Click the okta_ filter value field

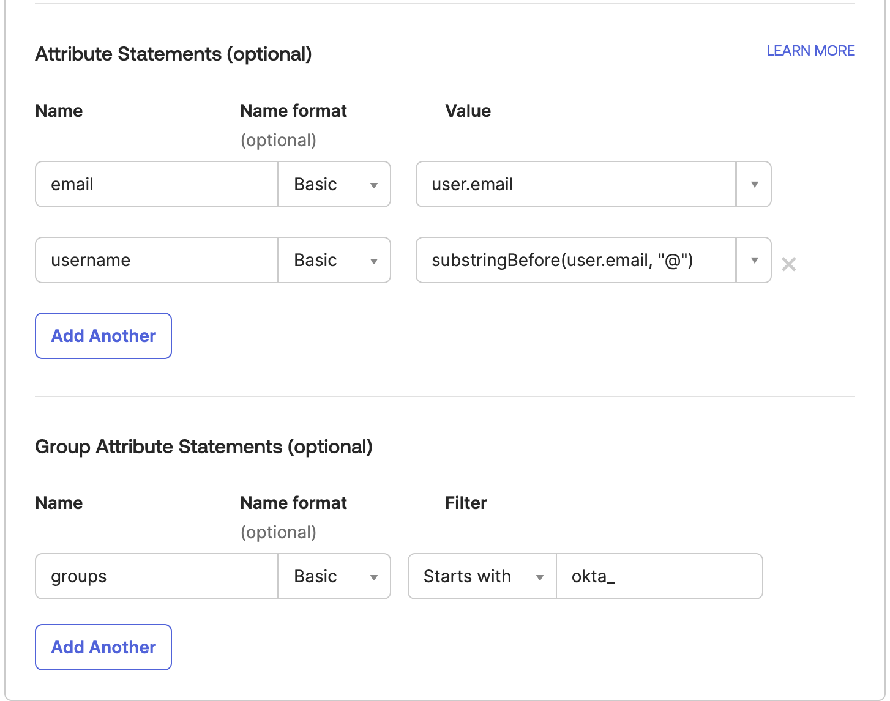coord(659,576)
